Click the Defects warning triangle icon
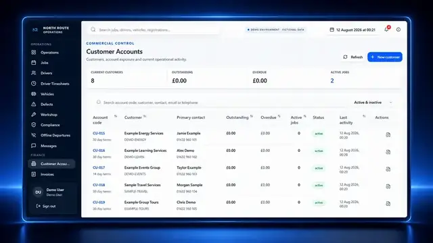This screenshot has width=433, height=243. click(x=34, y=104)
